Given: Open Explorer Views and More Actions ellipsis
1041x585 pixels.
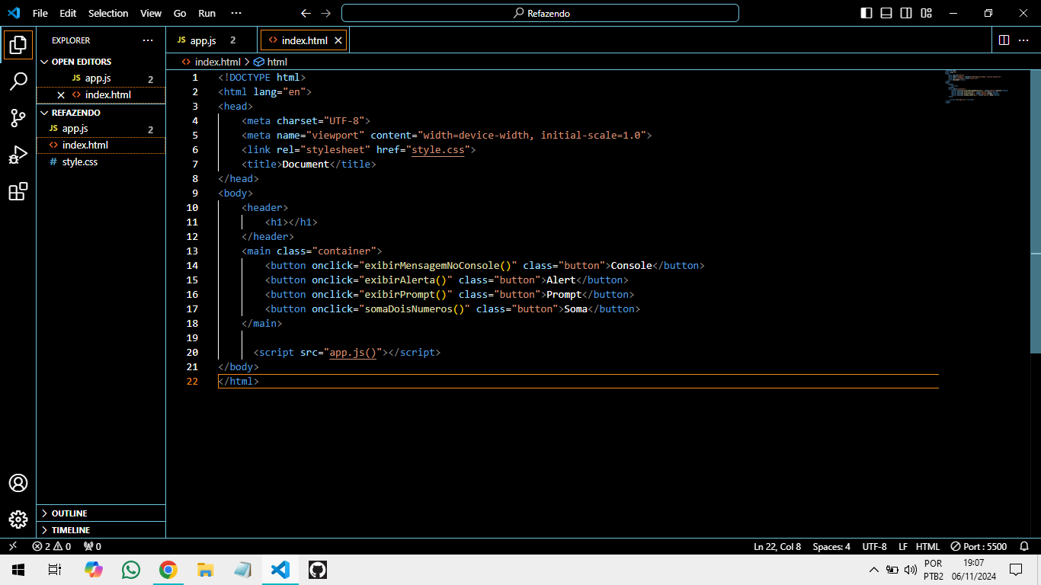Looking at the screenshot, I should [148, 40].
